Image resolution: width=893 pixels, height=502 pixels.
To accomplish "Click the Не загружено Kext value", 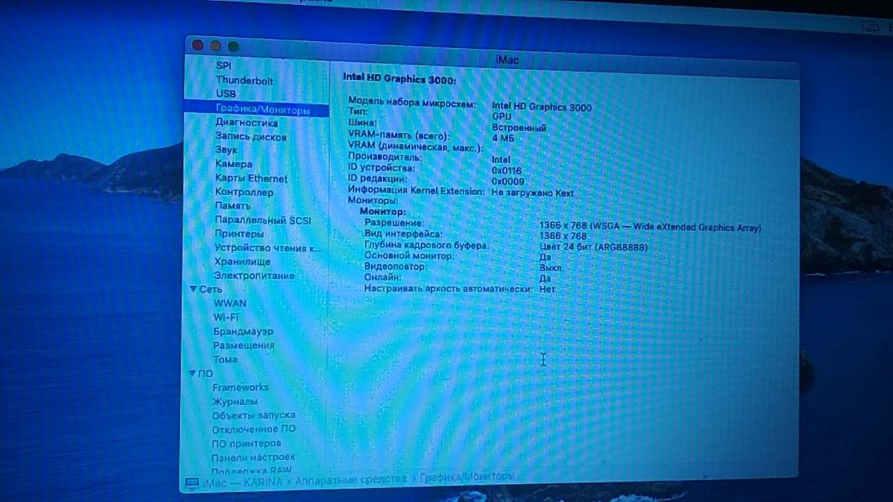I will [x=532, y=192].
